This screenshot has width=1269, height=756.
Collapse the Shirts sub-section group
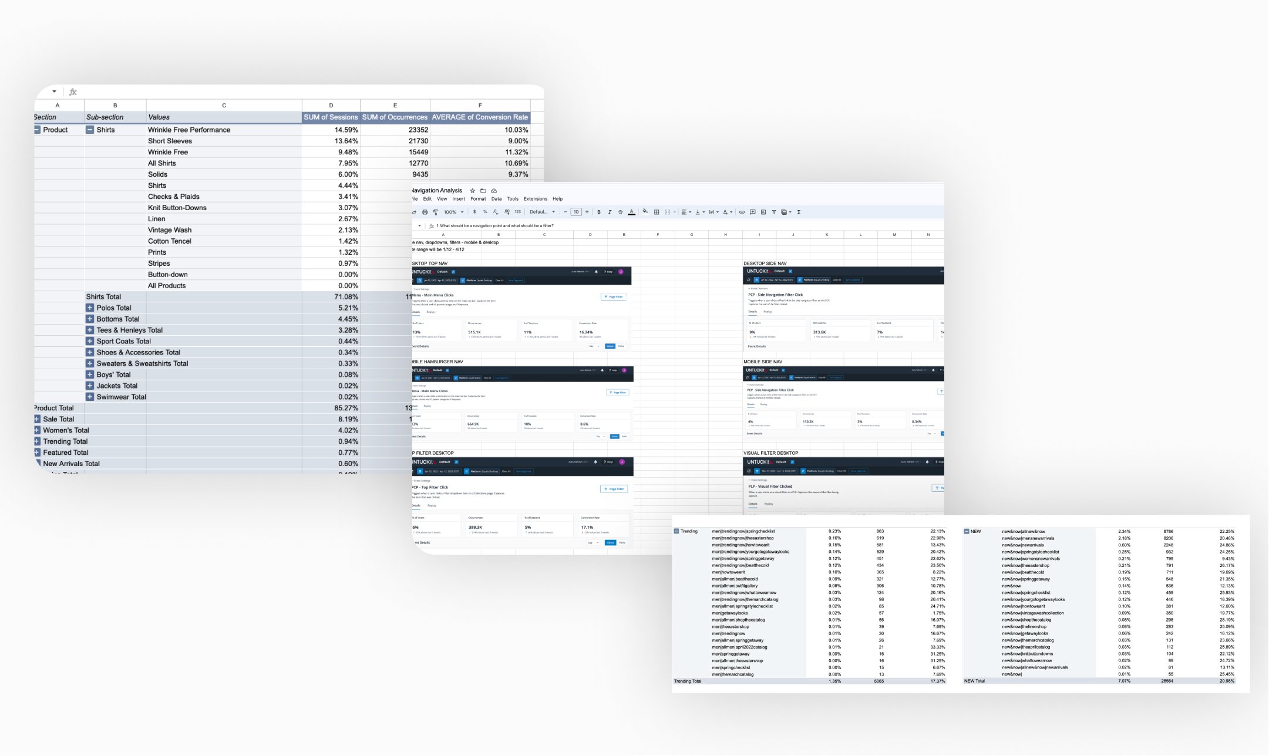90,130
